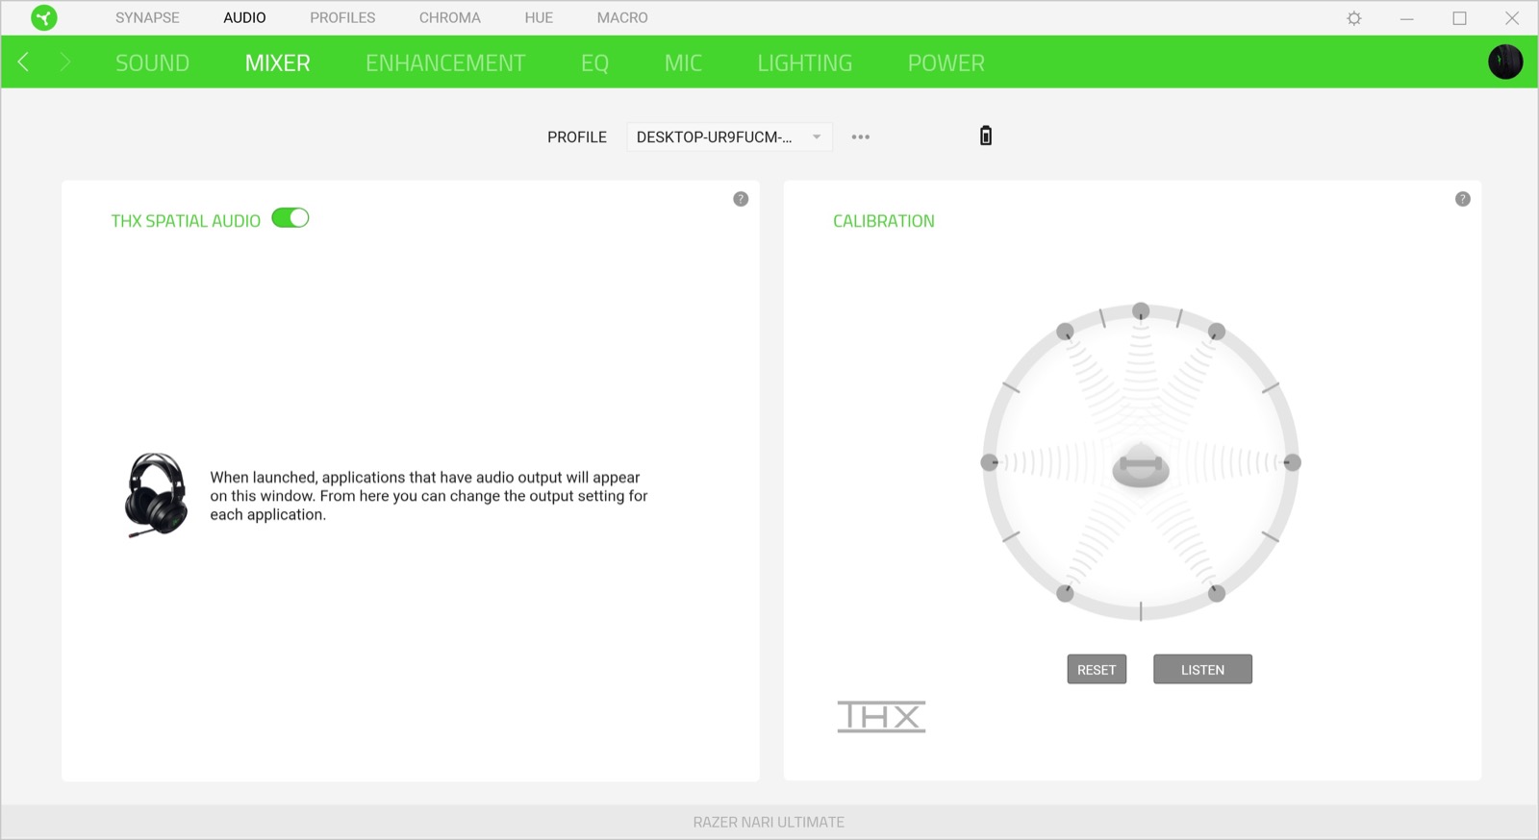1539x840 pixels.
Task: Open profile options three-dot menu
Action: 861,136
